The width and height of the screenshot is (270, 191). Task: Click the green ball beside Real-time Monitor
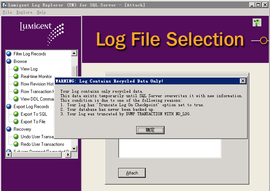click(x=16, y=76)
